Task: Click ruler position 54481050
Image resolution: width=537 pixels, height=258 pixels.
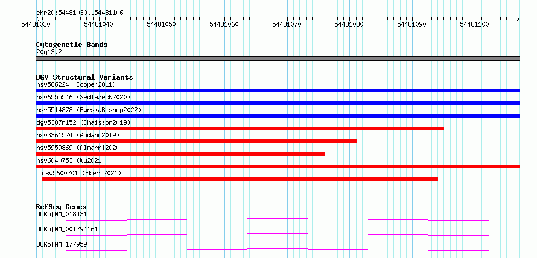Action: pos(161,24)
